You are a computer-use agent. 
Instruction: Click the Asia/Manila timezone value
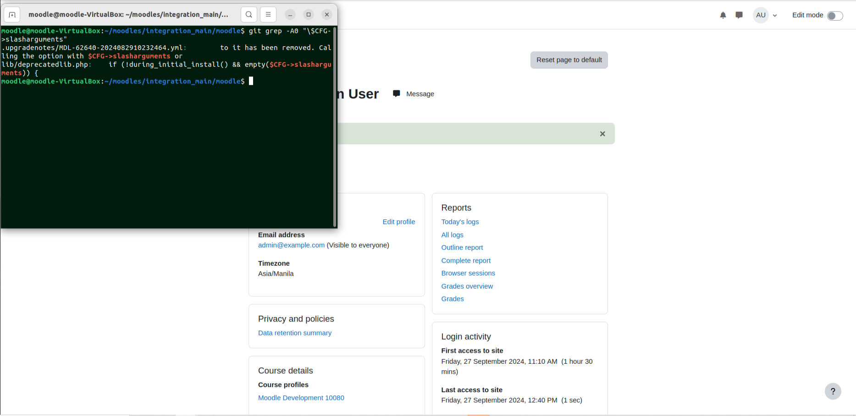[276, 274]
